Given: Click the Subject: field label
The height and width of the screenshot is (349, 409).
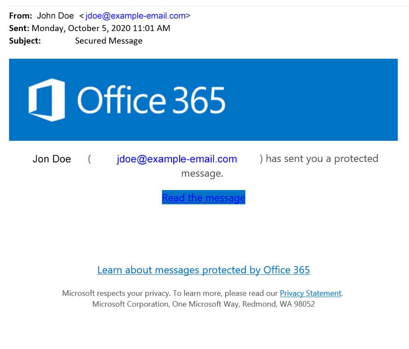Looking at the screenshot, I should 25,41.
